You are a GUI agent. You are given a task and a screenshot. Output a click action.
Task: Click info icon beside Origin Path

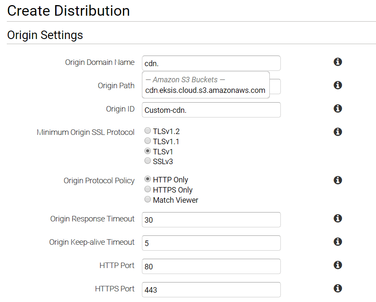(x=338, y=85)
